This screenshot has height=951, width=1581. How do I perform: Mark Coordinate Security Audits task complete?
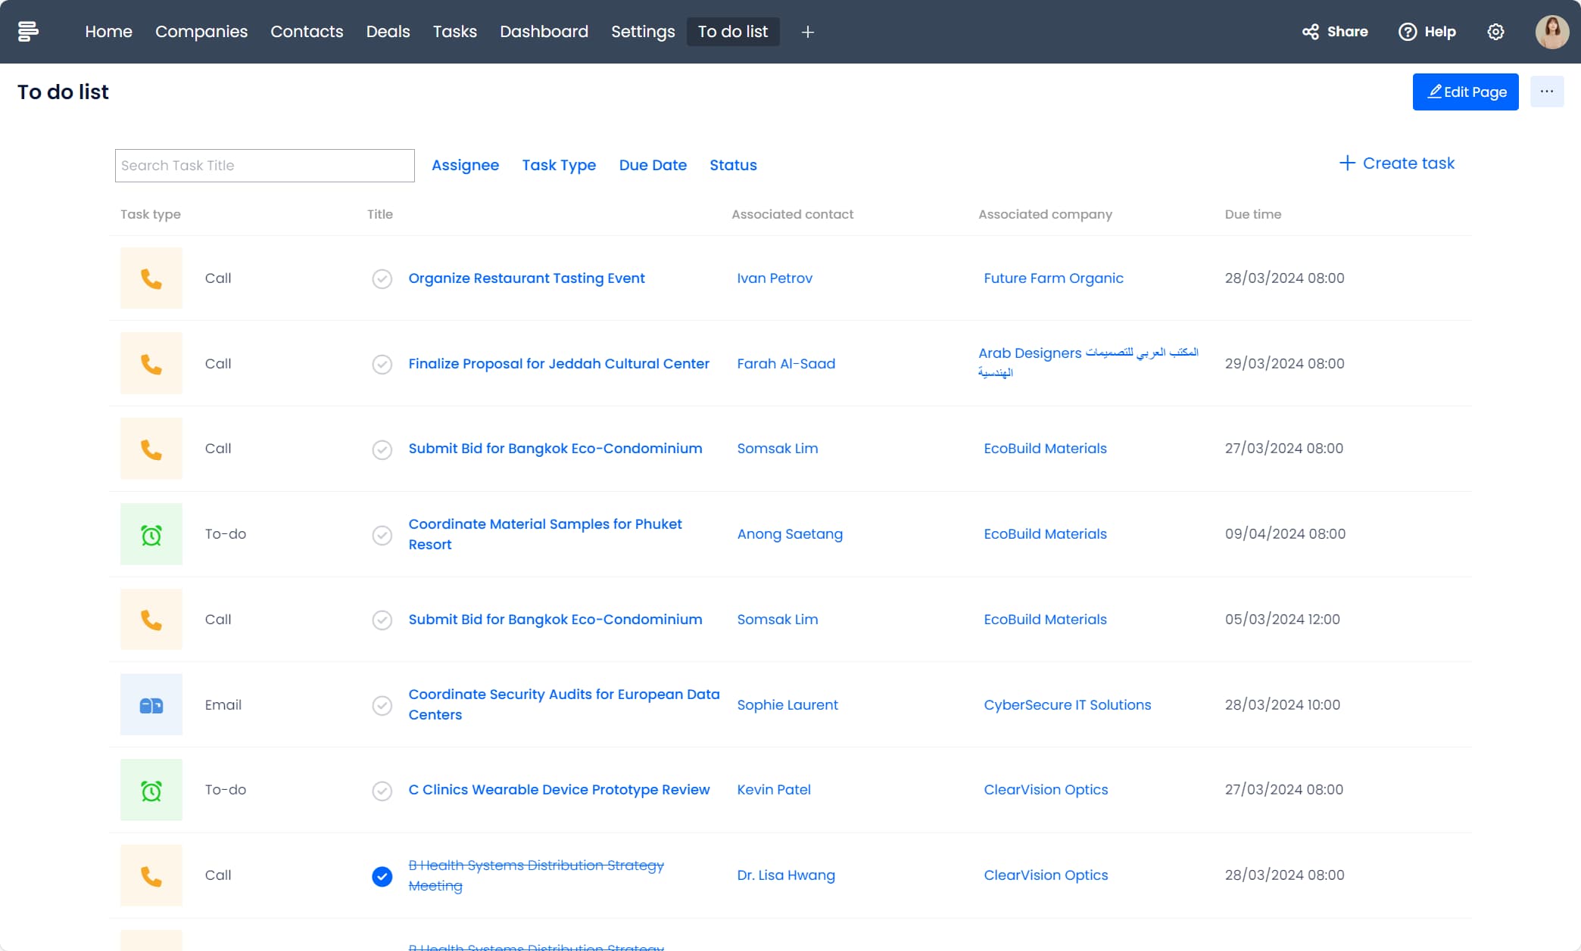click(382, 705)
